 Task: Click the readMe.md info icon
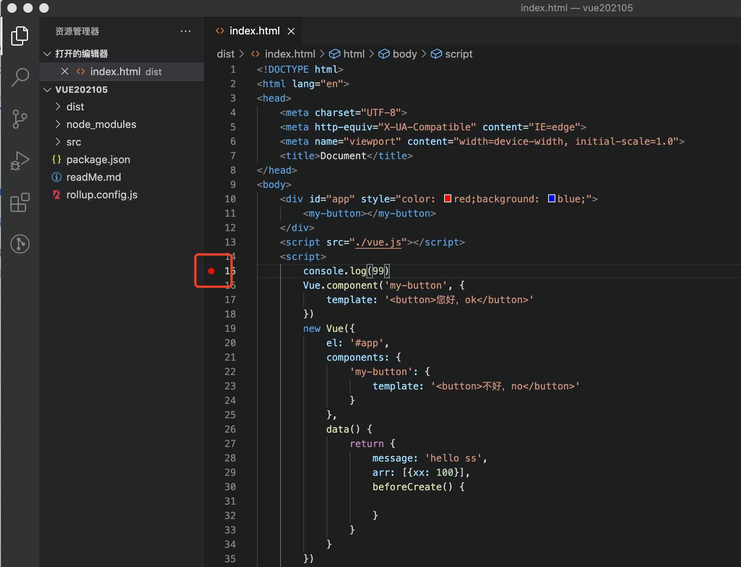point(56,177)
